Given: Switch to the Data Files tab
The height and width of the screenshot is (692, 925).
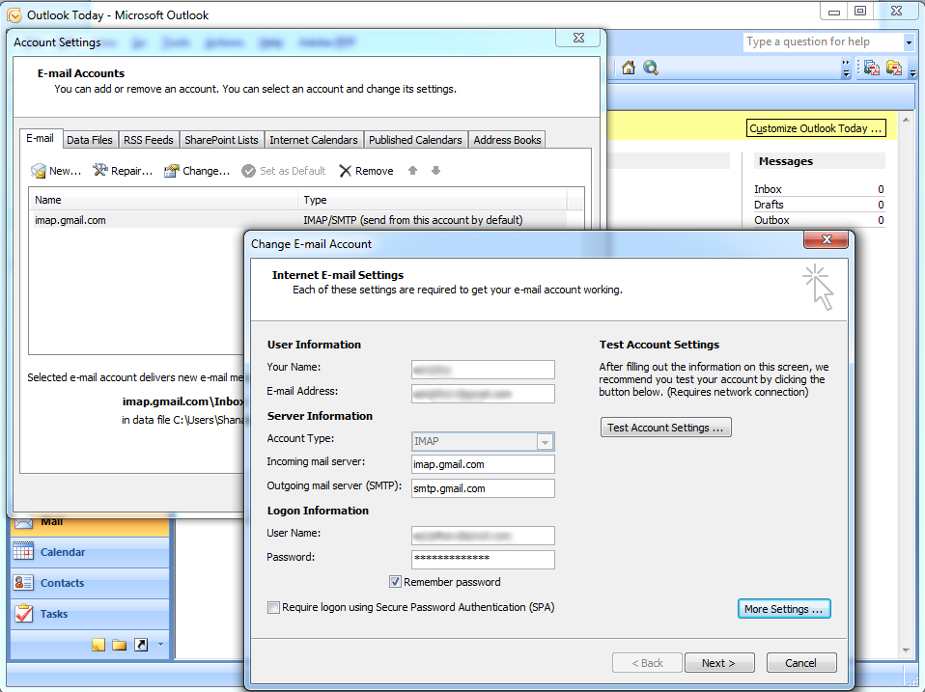Looking at the screenshot, I should point(90,140).
